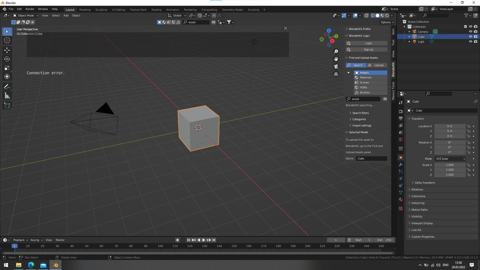Select the Scale tool

coord(7,68)
